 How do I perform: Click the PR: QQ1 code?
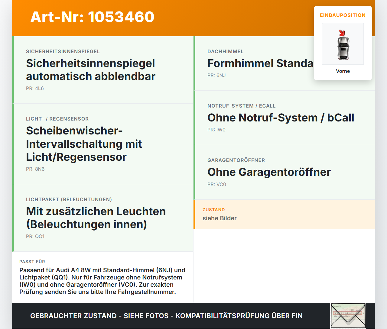pos(35,236)
